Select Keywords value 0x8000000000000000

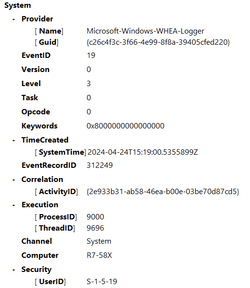pos(125,126)
